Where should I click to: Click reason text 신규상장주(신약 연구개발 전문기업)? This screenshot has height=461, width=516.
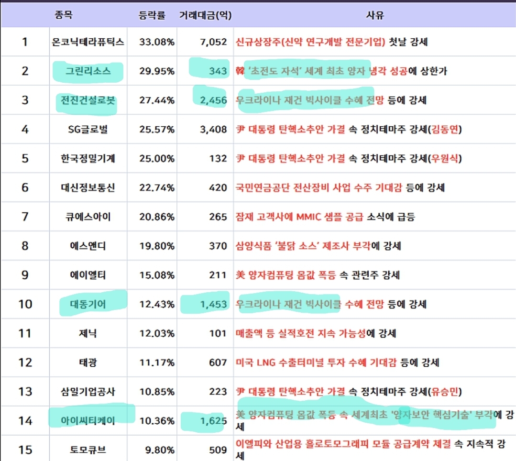310,42
